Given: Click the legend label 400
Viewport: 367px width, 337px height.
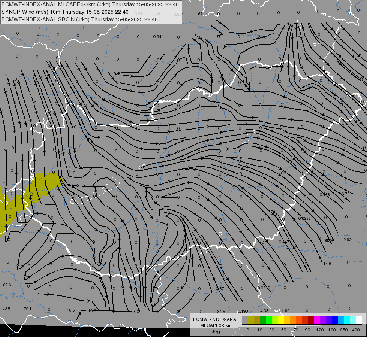Looking at the screenshot, I should [x=356, y=330].
